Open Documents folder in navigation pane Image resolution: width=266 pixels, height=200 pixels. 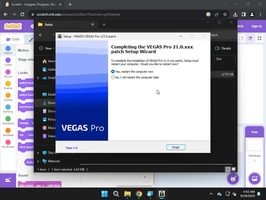point(49,111)
